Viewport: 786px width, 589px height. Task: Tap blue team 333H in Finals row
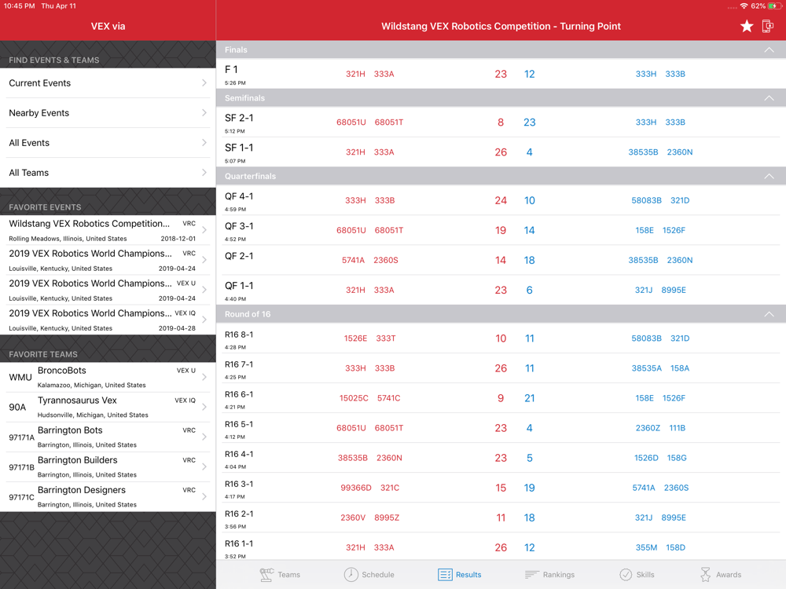645,74
